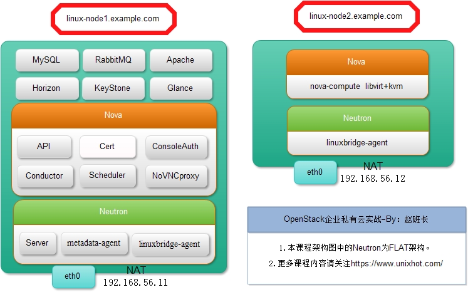Click the OpenStack企业私有云实战 title banner
Viewport: 468px width, 292px height.
[x=356, y=220]
